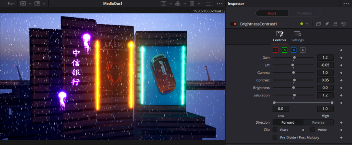Click the Saturation slider handle
This screenshot has width=352, height=145.
294,95
